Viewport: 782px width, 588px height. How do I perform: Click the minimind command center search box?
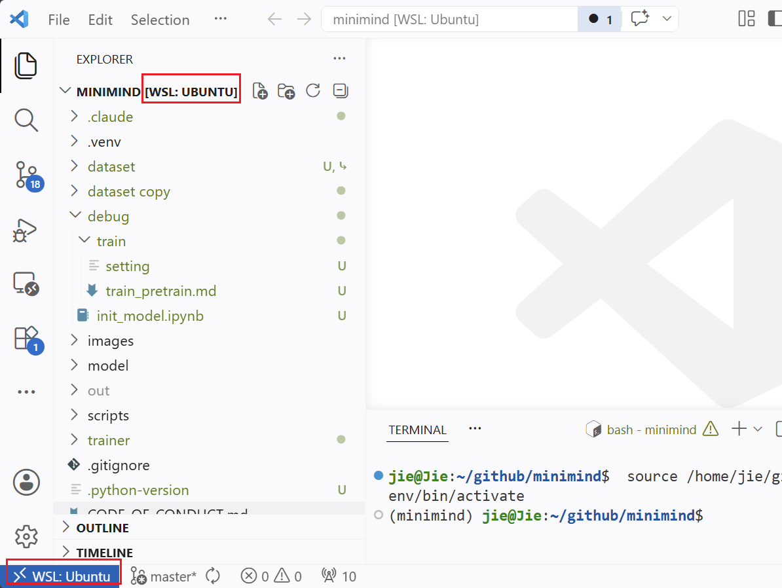449,20
